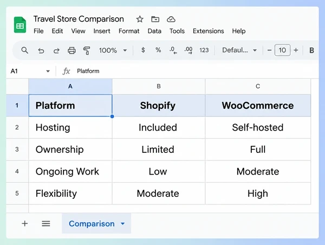This screenshot has height=245, width=325.
Task: Open the zoom 100% dropdown
Action: (113, 50)
